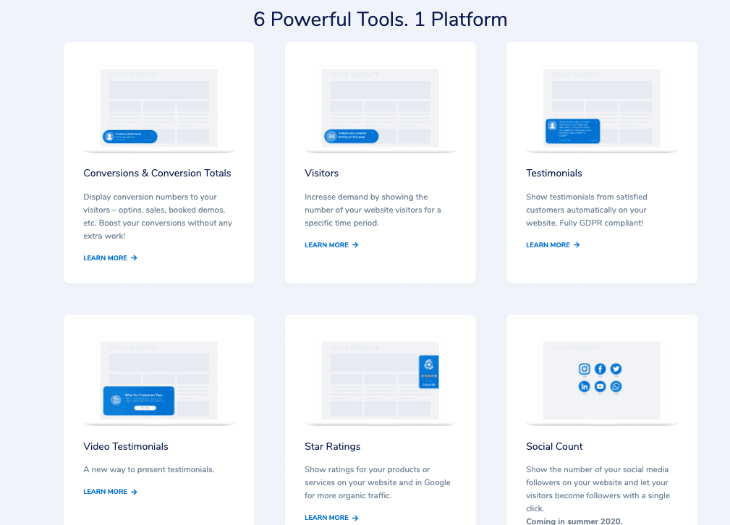The width and height of the screenshot is (730, 525).
Task: Open Learn More under Conversions & Conversion Totals
Action: [x=110, y=258]
